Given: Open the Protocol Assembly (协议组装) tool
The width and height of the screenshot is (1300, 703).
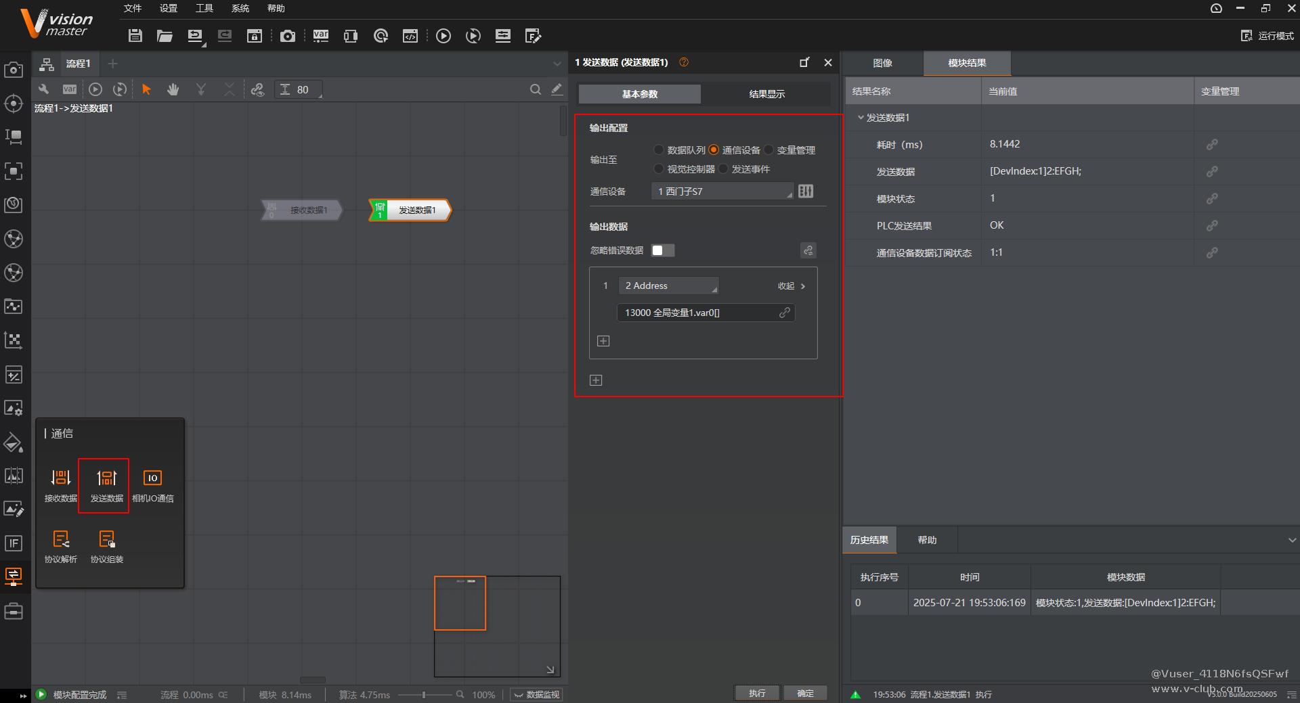Looking at the screenshot, I should [x=107, y=547].
